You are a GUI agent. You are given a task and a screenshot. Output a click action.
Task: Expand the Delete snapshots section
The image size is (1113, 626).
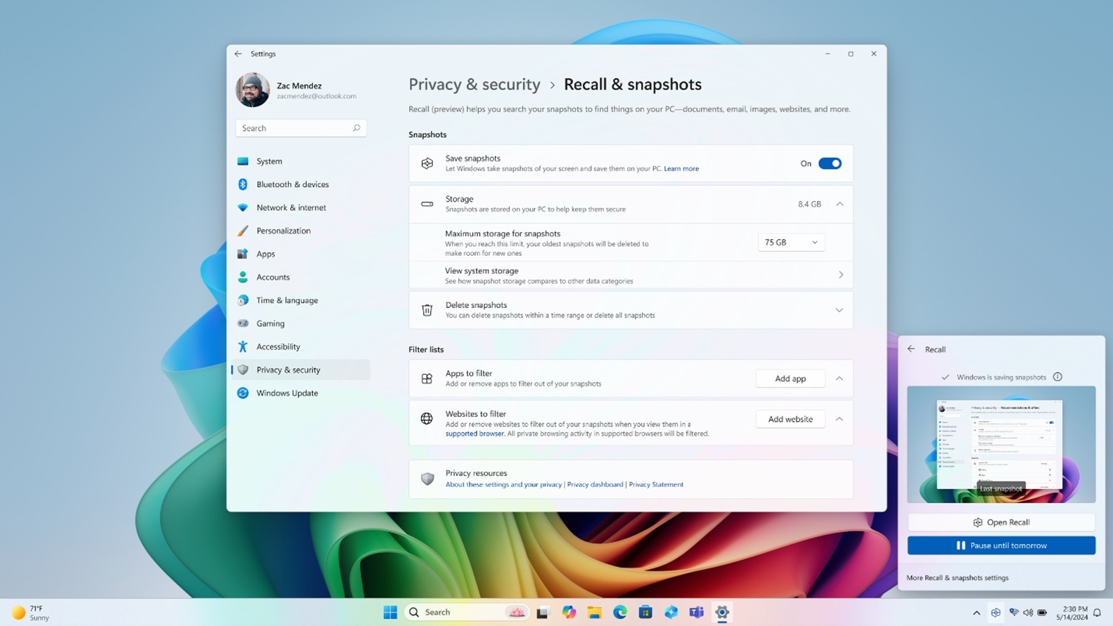coord(839,310)
